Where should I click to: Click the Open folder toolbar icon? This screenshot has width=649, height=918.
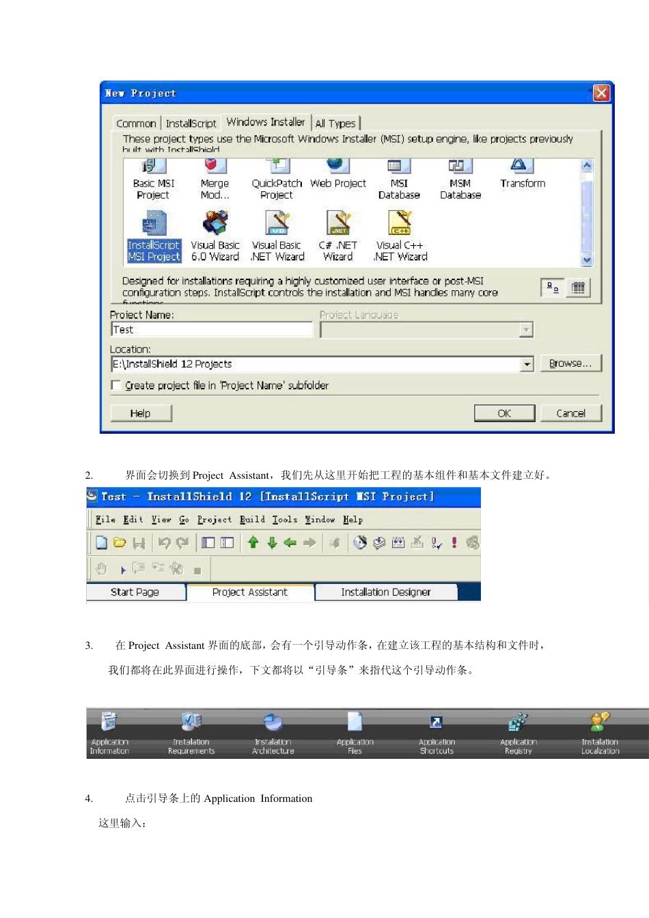point(120,542)
